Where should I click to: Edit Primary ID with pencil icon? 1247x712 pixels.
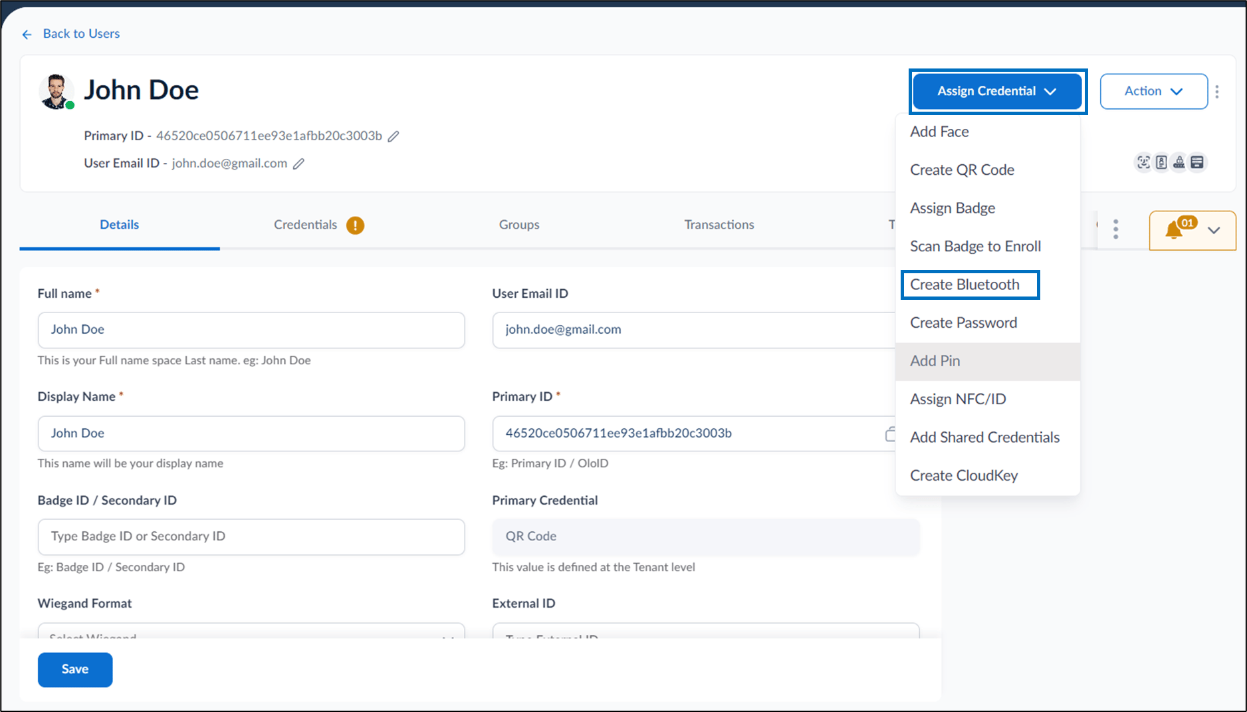(x=394, y=136)
